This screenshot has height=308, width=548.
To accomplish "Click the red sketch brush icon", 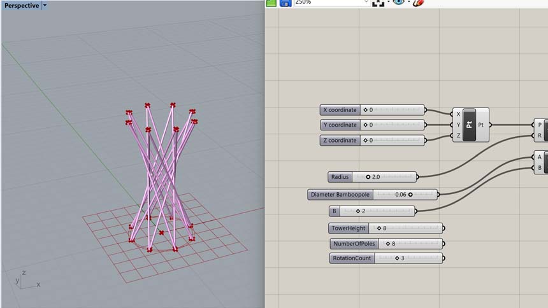I will click(x=418, y=3).
